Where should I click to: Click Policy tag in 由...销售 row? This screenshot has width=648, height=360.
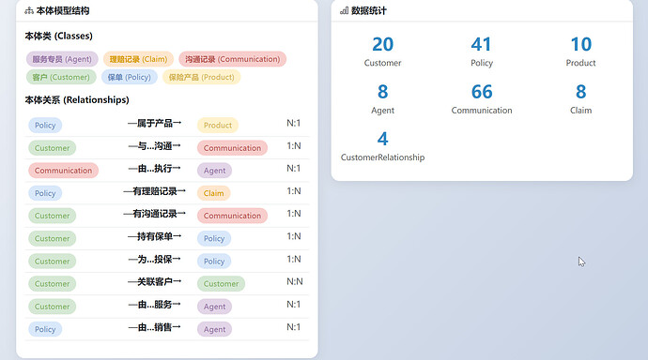pyautogui.click(x=45, y=329)
